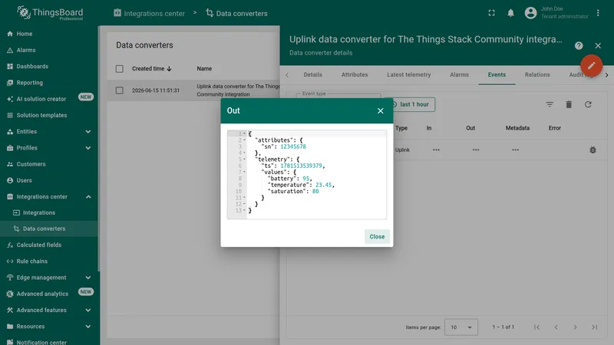Switch to Relations tab
This screenshot has height=345, width=614.
537,74
